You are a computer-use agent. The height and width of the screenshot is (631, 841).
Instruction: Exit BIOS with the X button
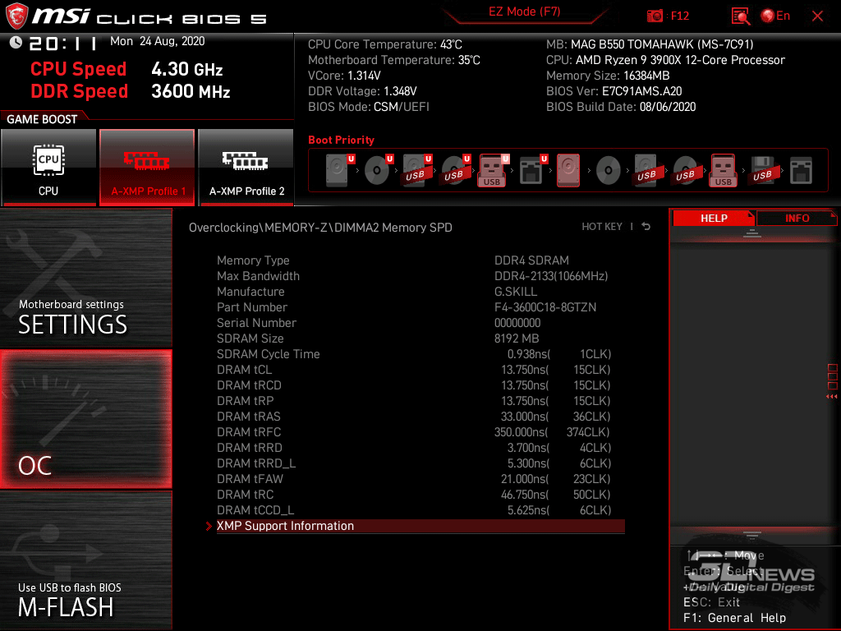pos(817,16)
